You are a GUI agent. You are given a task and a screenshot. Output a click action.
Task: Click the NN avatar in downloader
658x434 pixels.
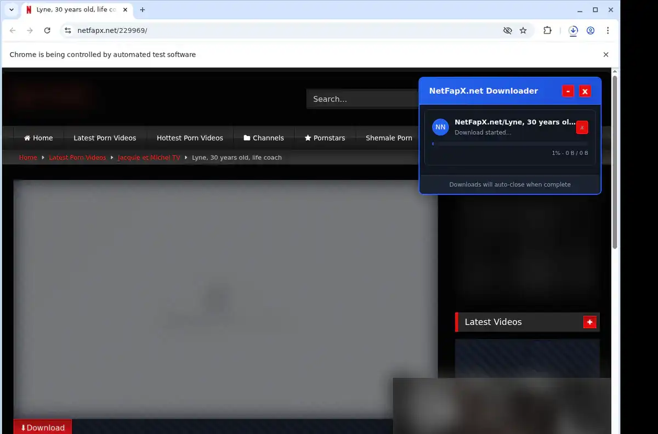pos(440,127)
